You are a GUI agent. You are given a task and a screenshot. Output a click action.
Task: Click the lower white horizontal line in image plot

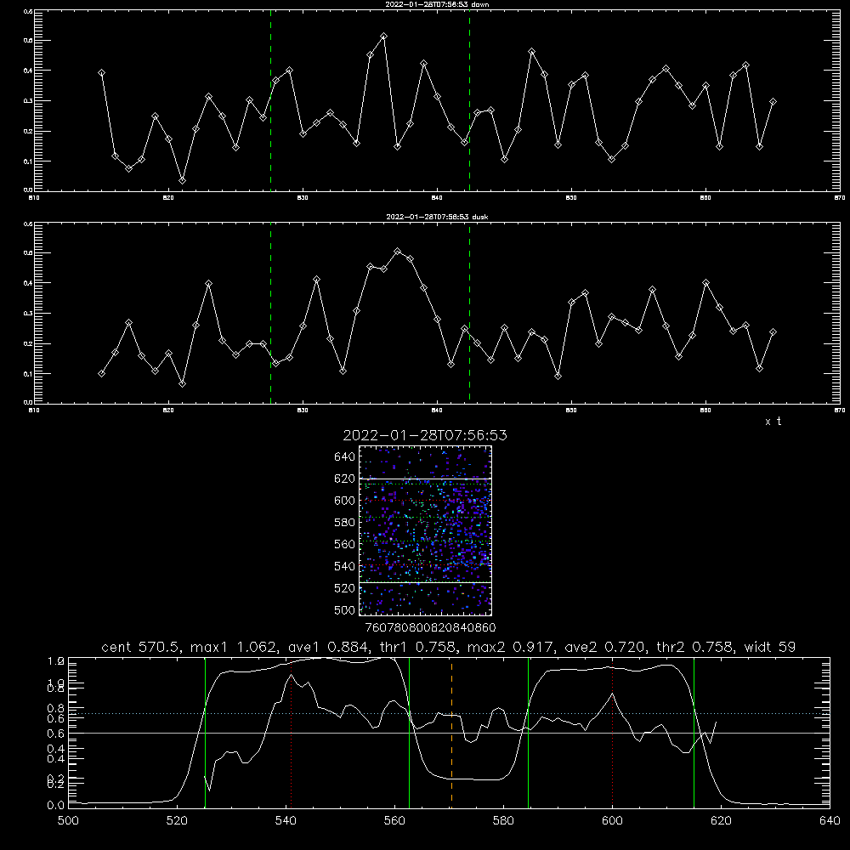click(425, 582)
